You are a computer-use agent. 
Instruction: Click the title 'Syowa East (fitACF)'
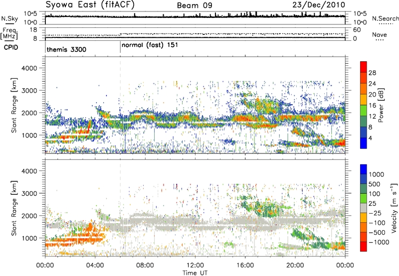click(x=90, y=5)
